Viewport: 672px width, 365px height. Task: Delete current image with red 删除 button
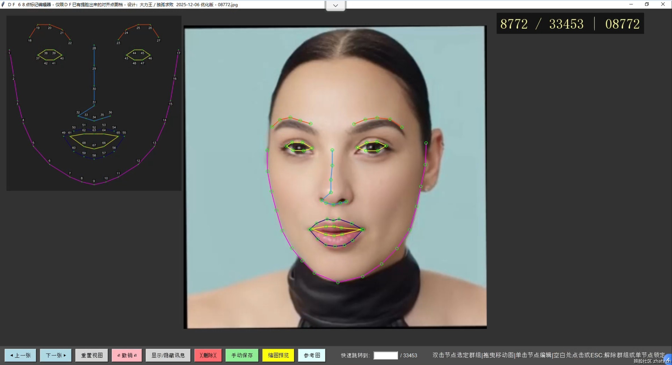pyautogui.click(x=208, y=355)
